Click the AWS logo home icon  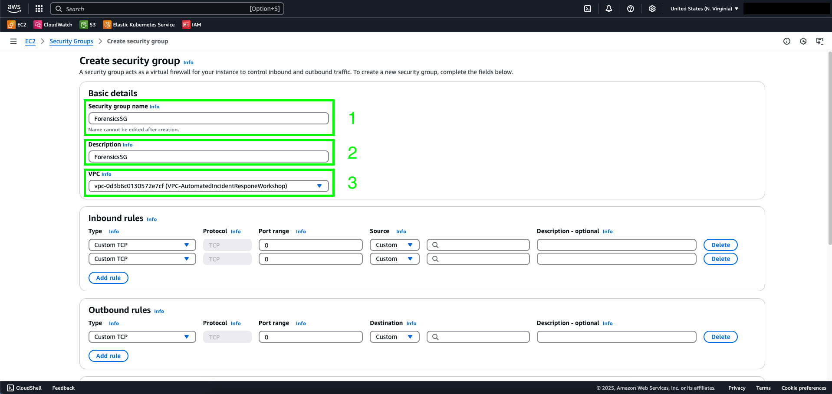click(14, 9)
